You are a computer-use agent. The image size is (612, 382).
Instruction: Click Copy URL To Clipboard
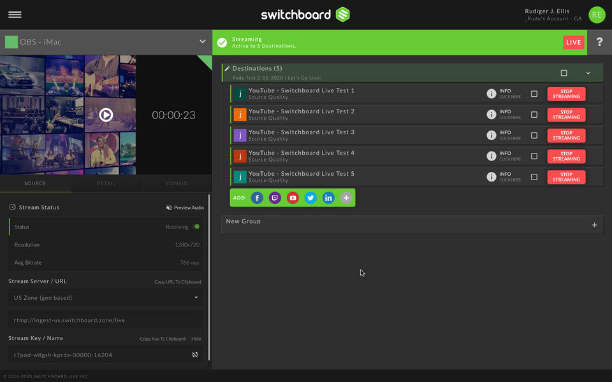click(x=178, y=282)
